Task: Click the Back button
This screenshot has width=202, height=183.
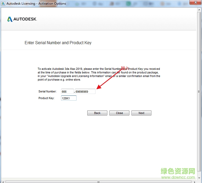Action: click(97, 113)
